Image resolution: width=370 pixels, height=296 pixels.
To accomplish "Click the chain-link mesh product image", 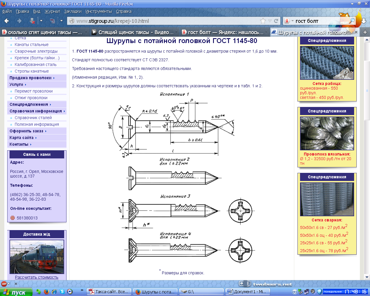I will pyautogui.click(x=327, y=63).
